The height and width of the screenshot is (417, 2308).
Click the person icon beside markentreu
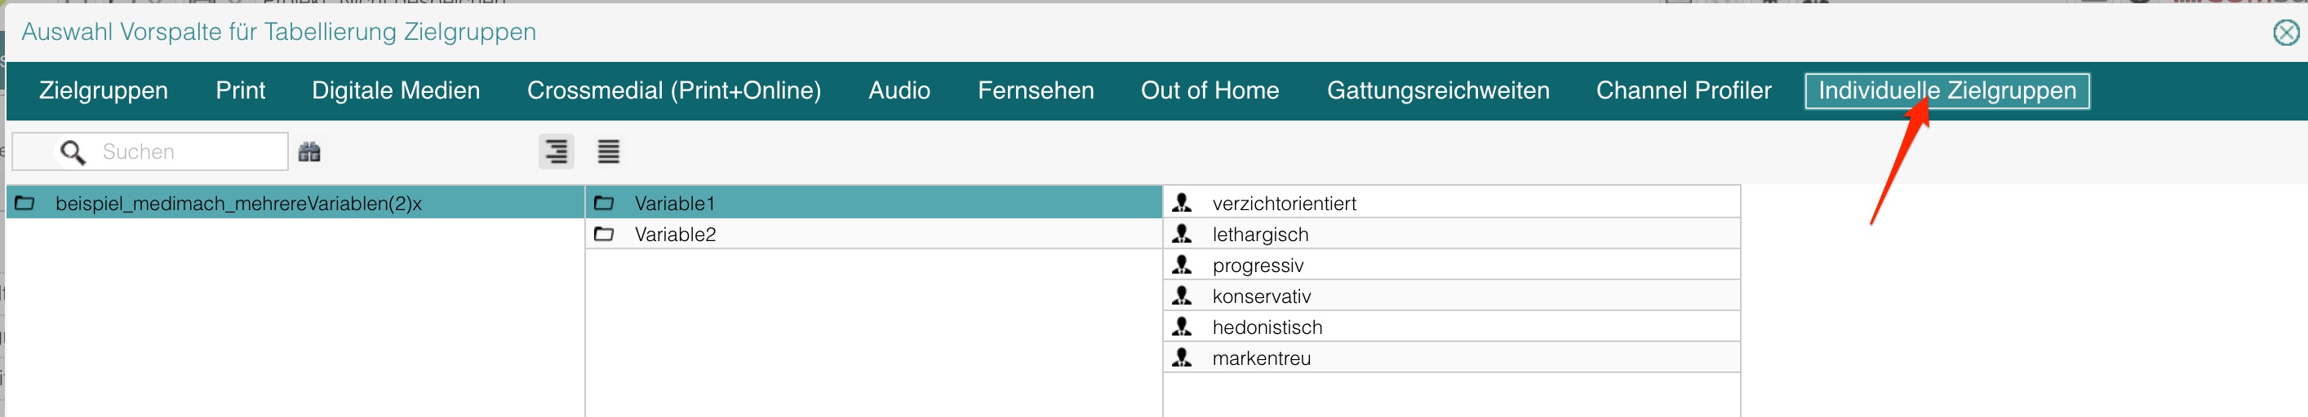click(1182, 358)
